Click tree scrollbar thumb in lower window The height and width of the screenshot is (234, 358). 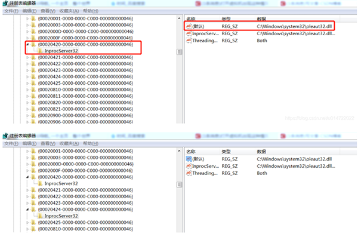tap(180, 184)
